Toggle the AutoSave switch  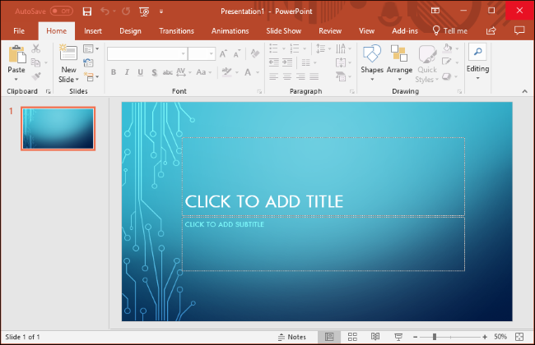coord(61,11)
